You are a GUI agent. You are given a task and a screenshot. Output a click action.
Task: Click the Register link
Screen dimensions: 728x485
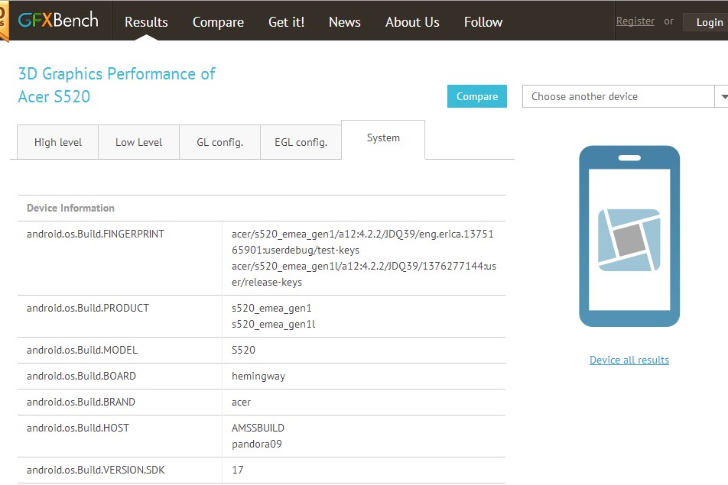[x=635, y=21]
